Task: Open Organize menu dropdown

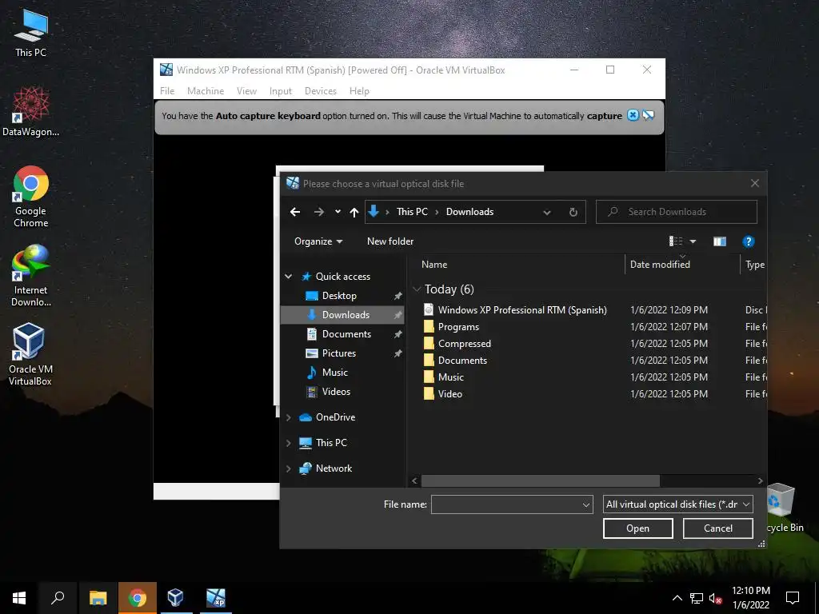Action: [x=318, y=241]
